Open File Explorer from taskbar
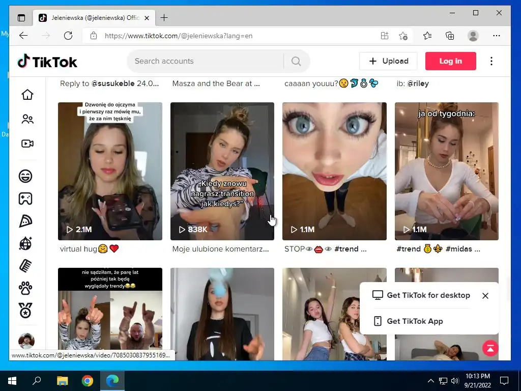521x391 pixels. coord(62,381)
